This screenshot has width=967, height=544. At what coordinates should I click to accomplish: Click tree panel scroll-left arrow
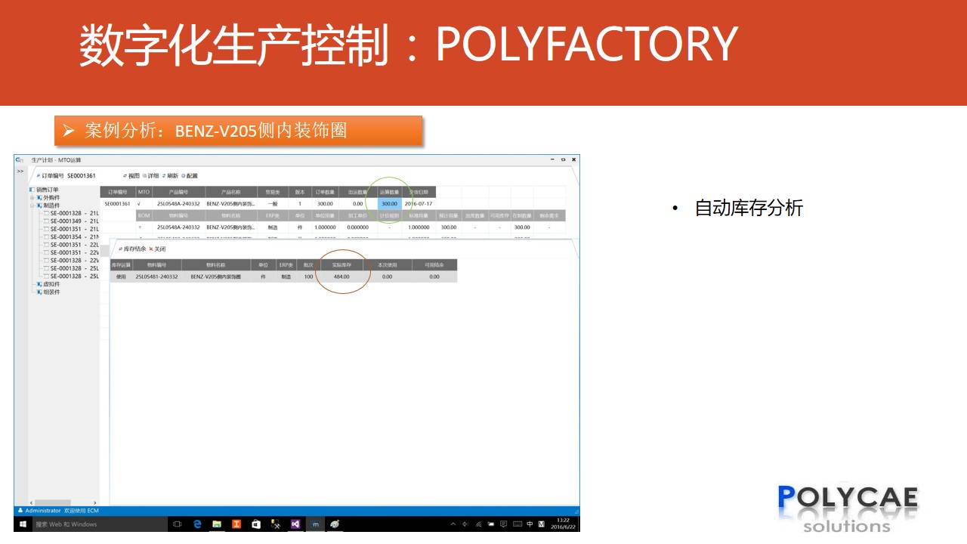click(31, 502)
